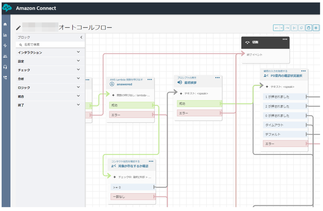This screenshot has width=323, height=211.
Task: Expand the 分析 block category
Action: (50, 79)
